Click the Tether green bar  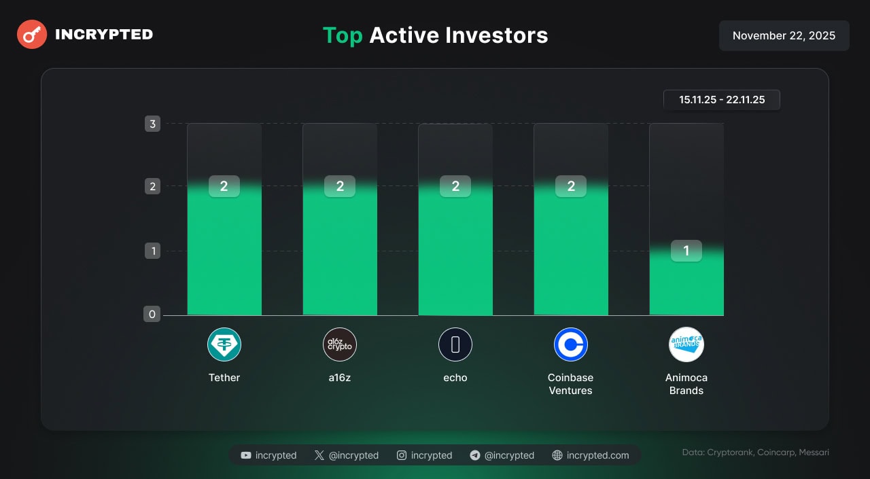click(x=224, y=258)
